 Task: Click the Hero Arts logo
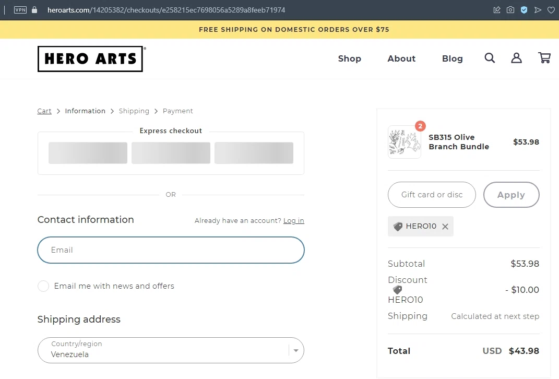tap(90, 59)
